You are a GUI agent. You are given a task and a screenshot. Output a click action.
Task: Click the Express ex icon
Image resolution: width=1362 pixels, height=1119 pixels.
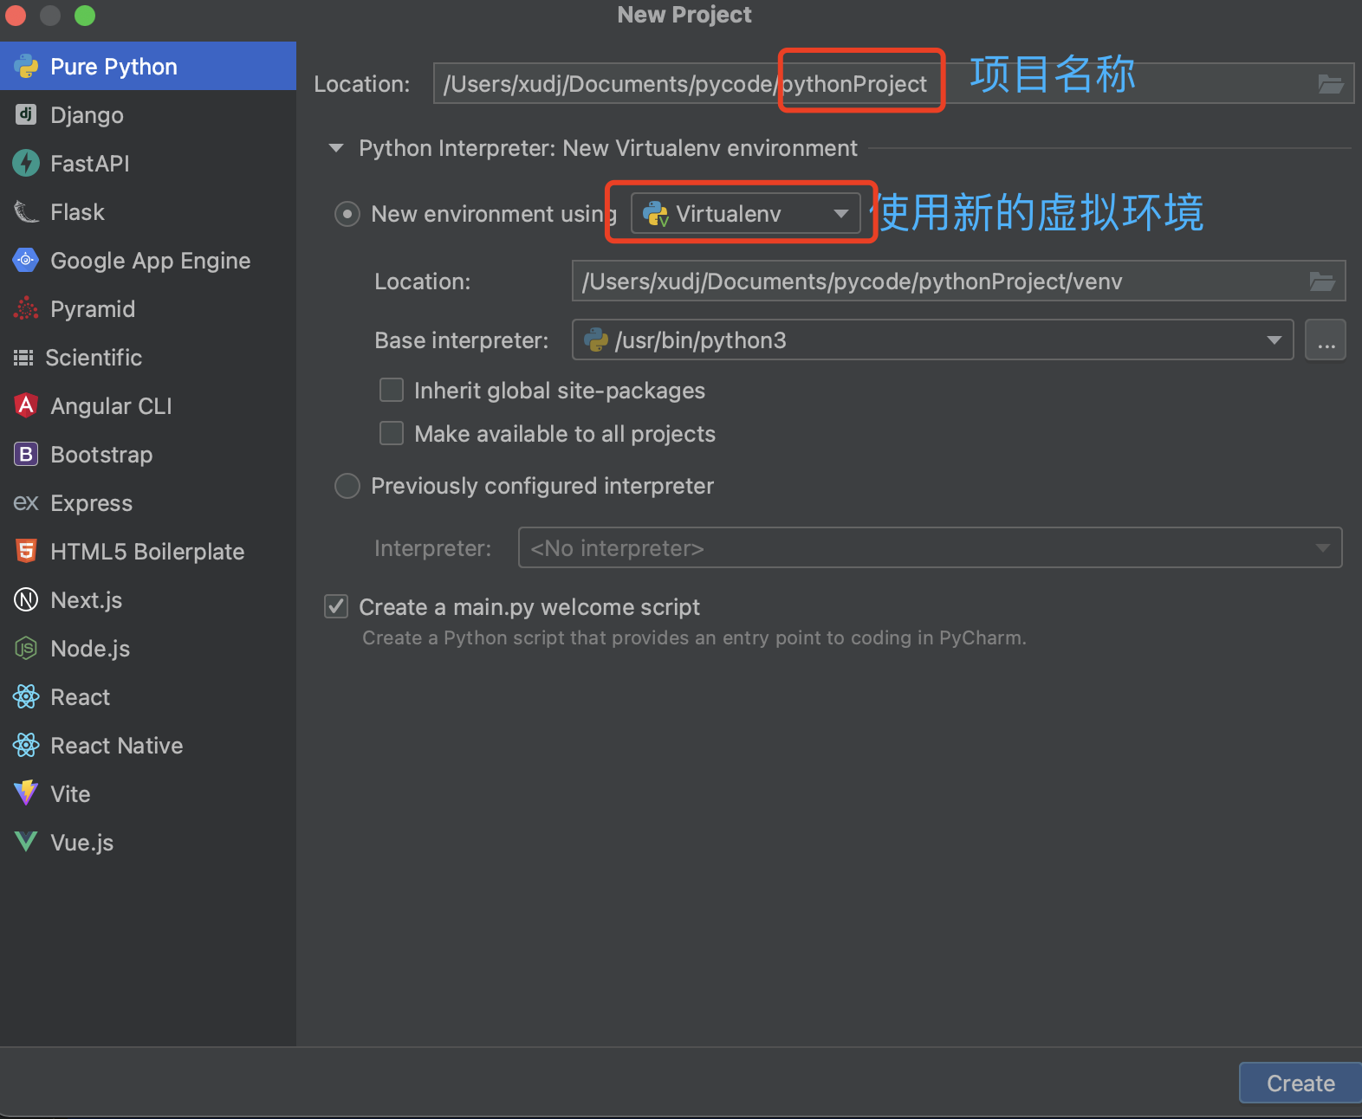coord(26,502)
